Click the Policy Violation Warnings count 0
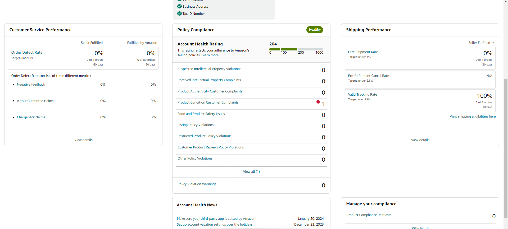This screenshot has width=508, height=229. (x=323, y=185)
